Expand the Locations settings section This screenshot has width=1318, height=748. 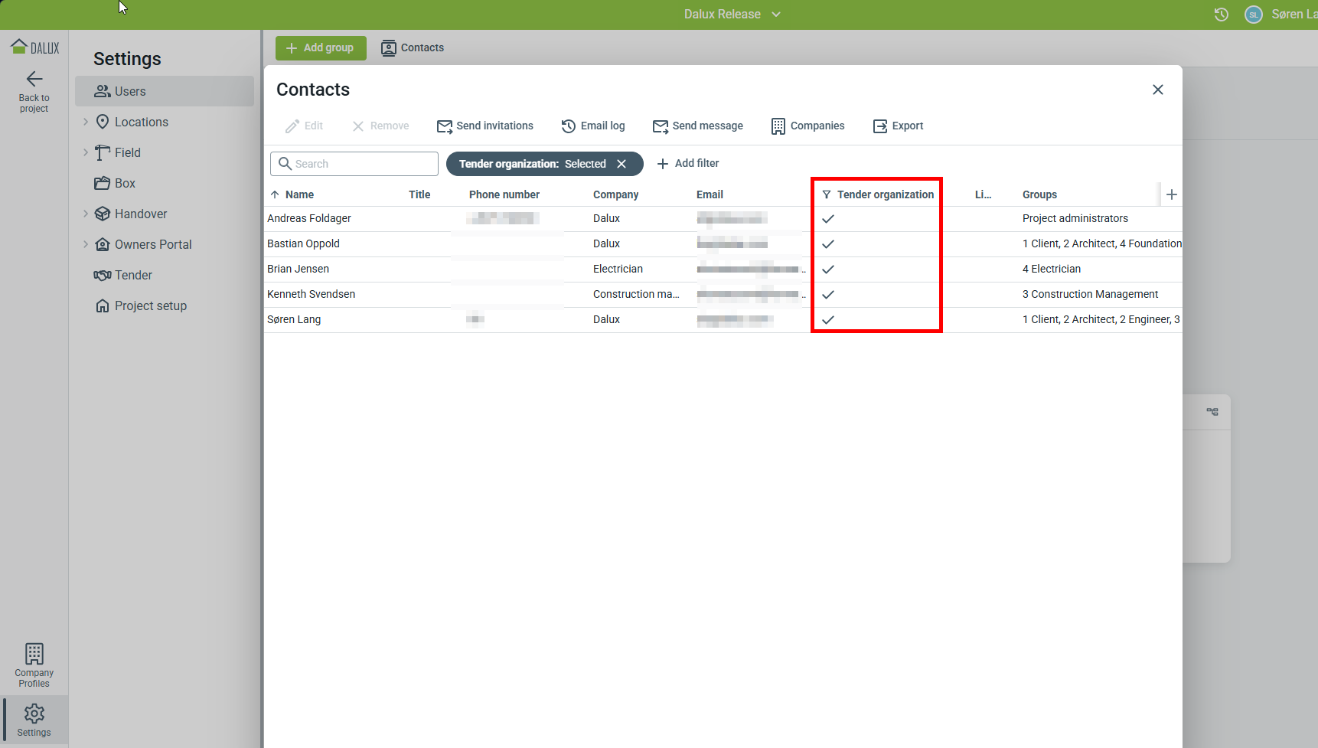(x=86, y=122)
